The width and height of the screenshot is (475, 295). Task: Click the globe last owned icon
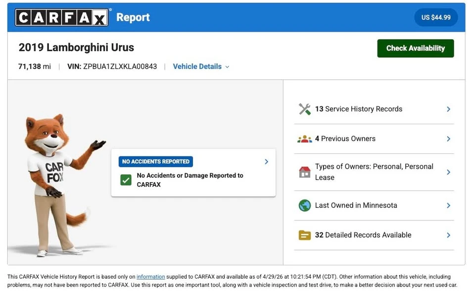pyautogui.click(x=304, y=205)
